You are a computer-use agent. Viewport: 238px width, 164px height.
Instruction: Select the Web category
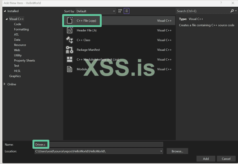click(x=17, y=50)
